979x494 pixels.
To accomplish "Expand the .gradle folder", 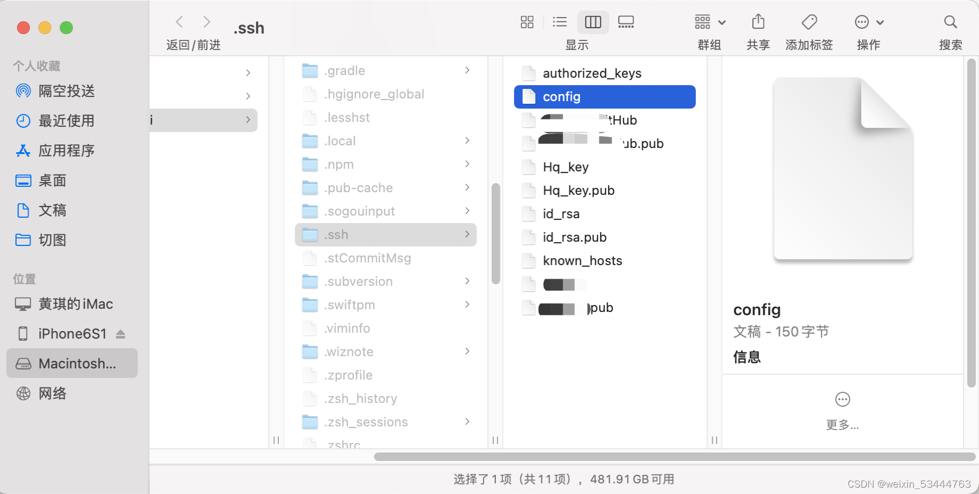I will point(467,70).
